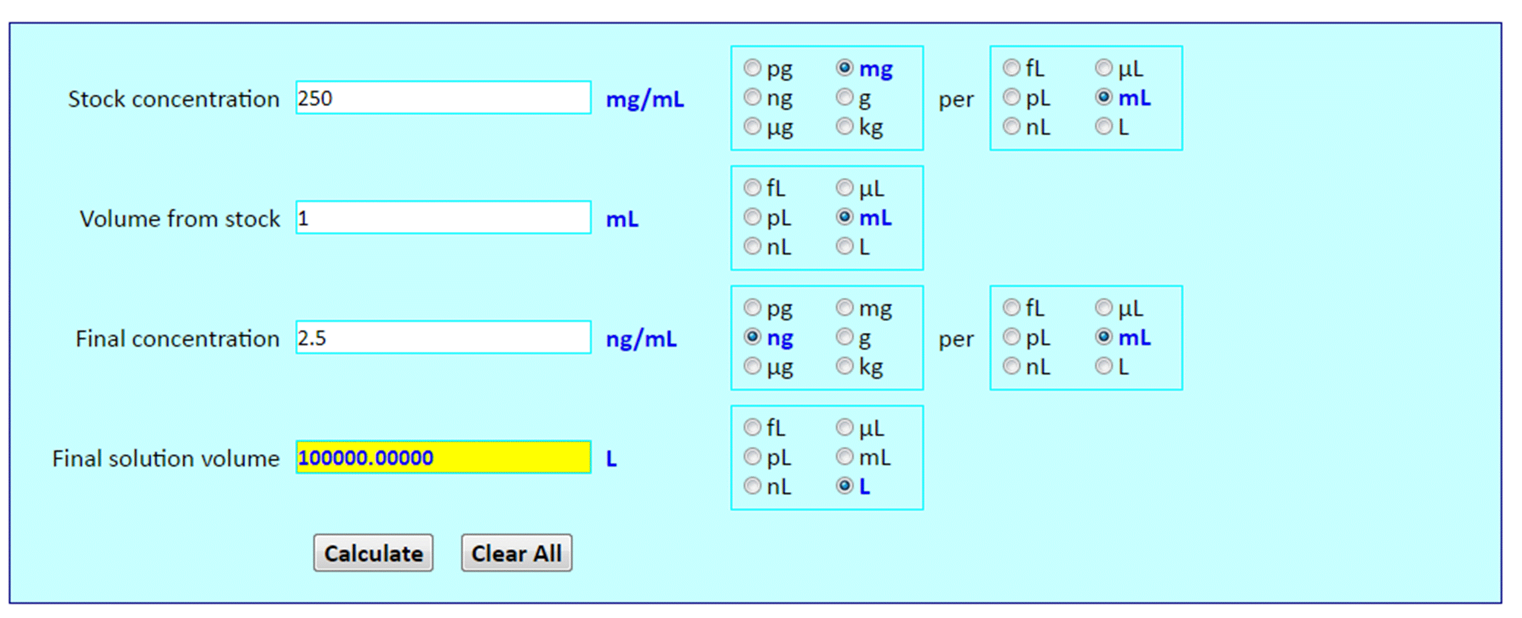
Task: Click the Clear All button
Action: pos(516,553)
